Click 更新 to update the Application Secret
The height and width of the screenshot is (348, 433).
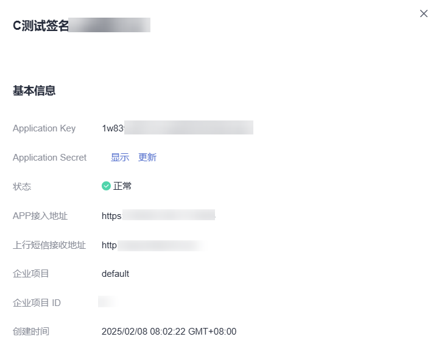click(147, 158)
